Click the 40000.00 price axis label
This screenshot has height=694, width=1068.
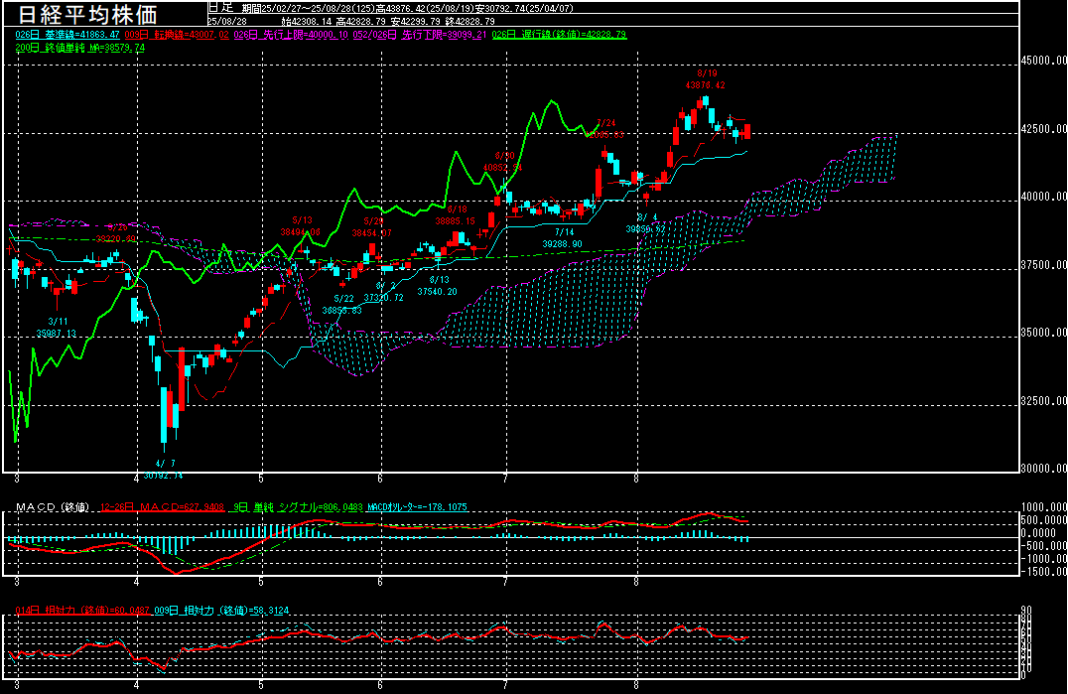[x=1043, y=197]
